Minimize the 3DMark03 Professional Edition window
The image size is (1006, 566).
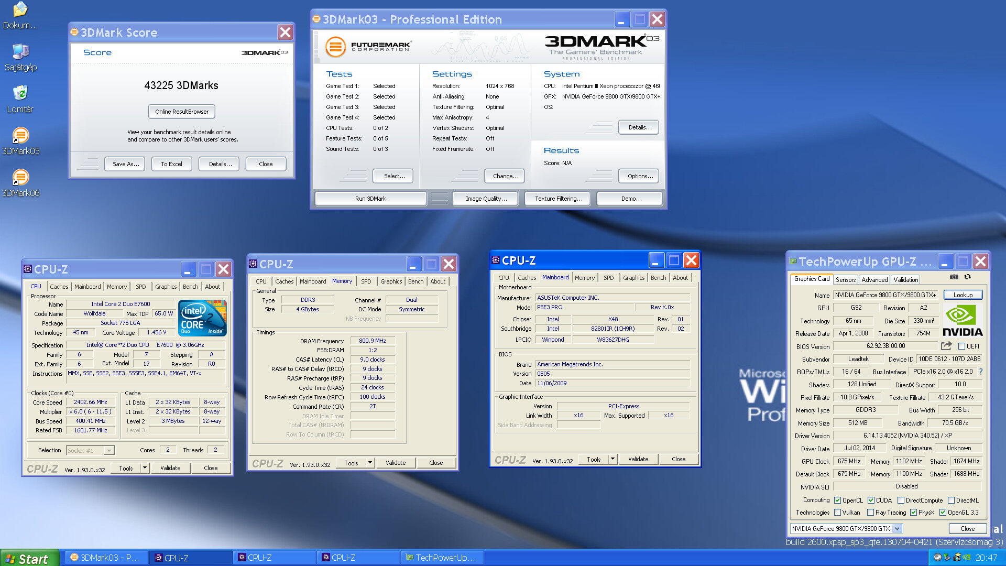tap(621, 19)
